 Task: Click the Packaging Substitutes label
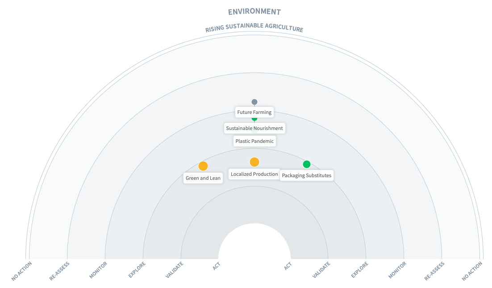point(307,175)
